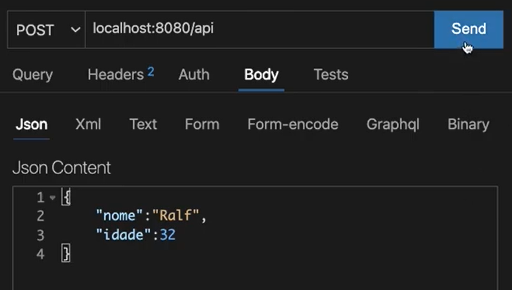Select Form-encode body type
Viewport: 512px width, 290px height.
point(293,124)
